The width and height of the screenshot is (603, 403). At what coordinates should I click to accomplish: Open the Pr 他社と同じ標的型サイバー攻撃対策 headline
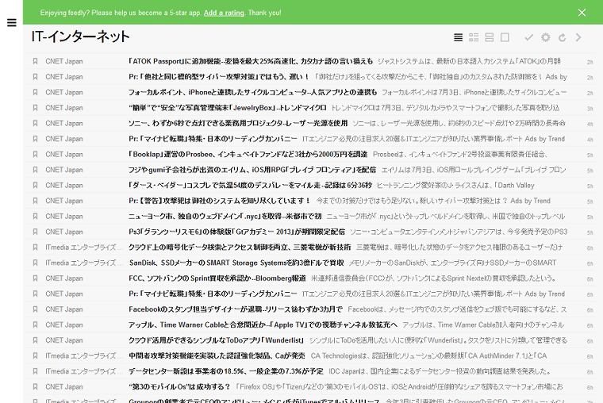[219, 76]
